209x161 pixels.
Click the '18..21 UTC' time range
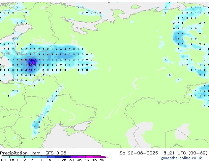173,153
